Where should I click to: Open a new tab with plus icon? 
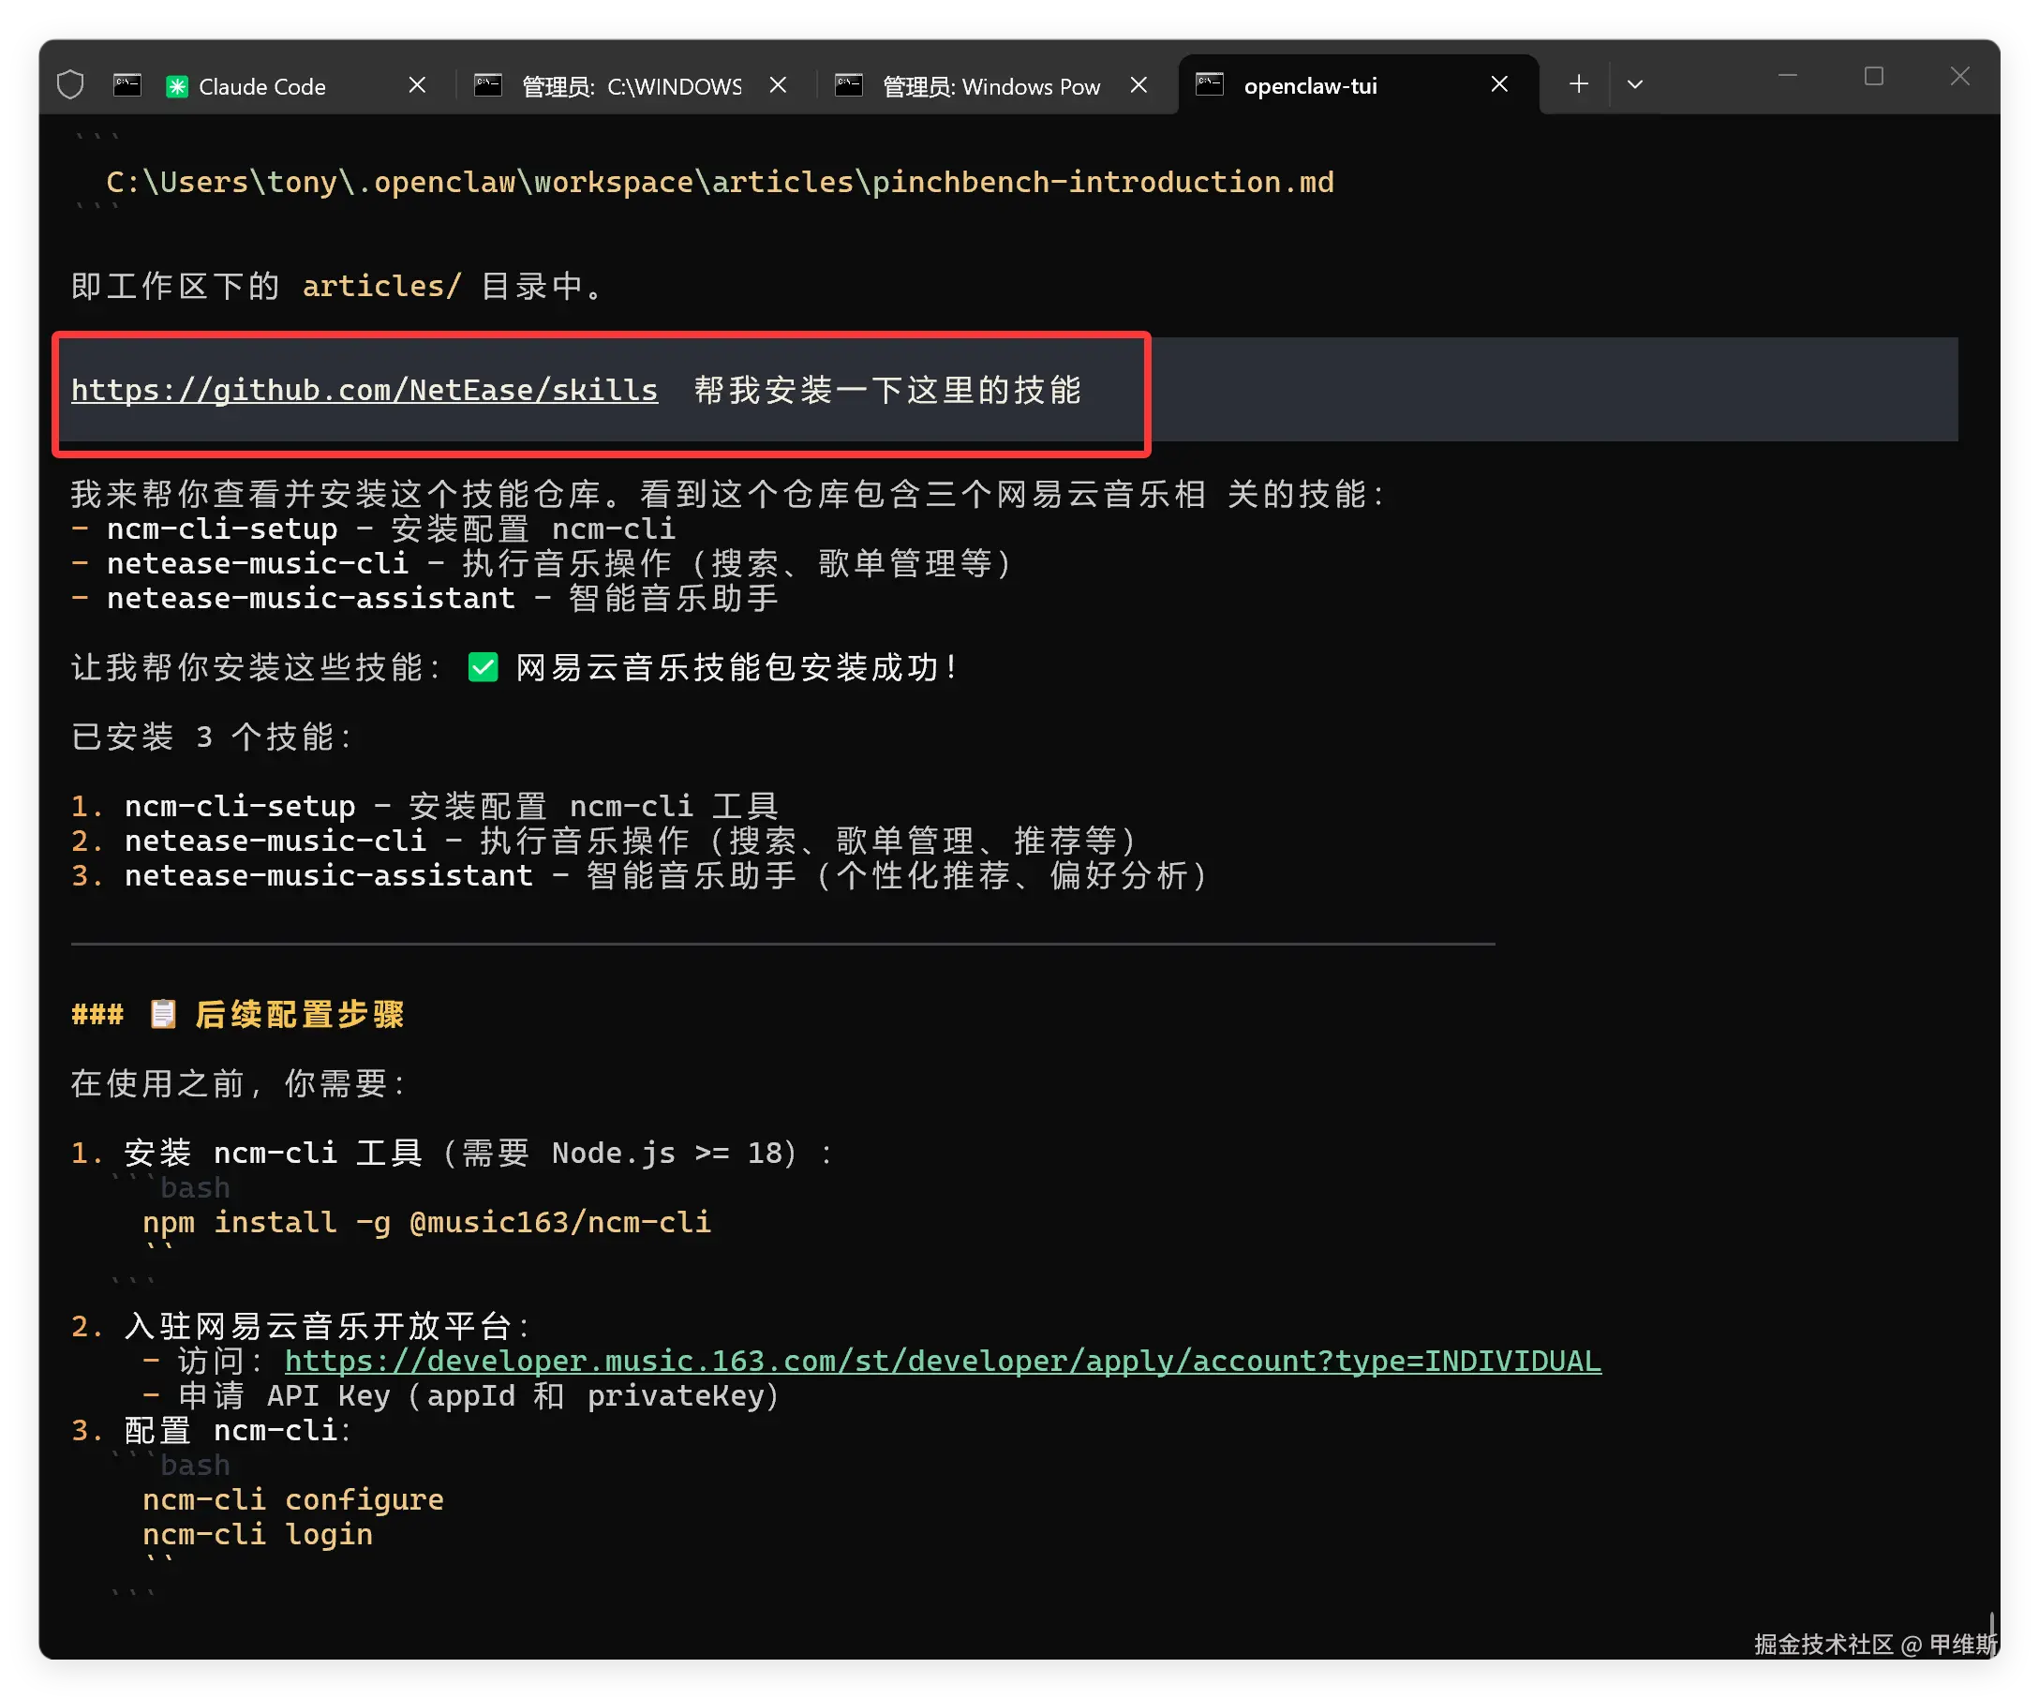click(1579, 84)
